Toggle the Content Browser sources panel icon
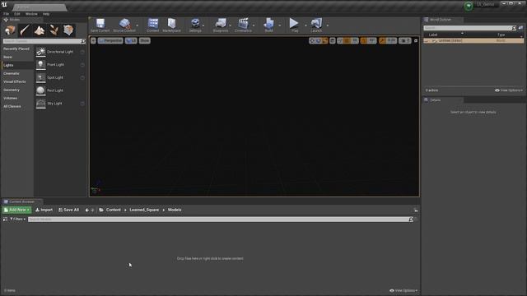Image resolution: width=527 pixels, height=296 pixels. point(5,220)
